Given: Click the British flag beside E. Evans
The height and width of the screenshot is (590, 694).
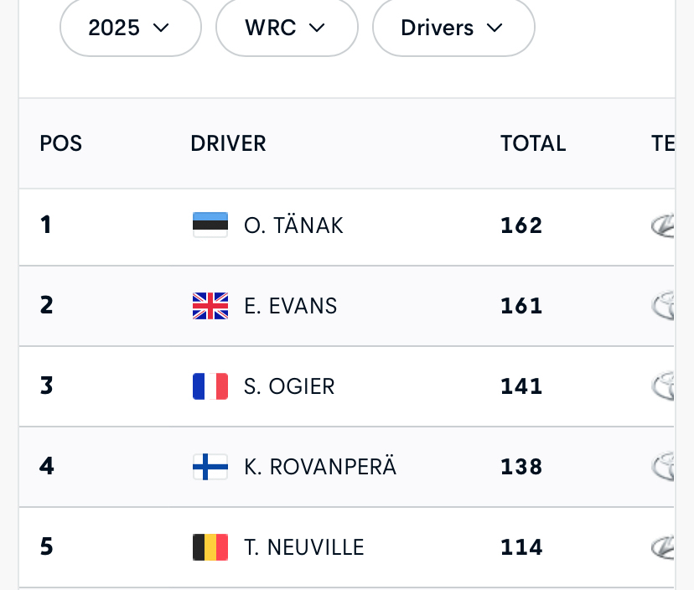Looking at the screenshot, I should coord(210,306).
